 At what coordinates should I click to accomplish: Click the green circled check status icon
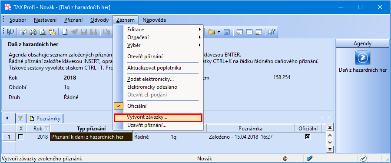pos(363,158)
